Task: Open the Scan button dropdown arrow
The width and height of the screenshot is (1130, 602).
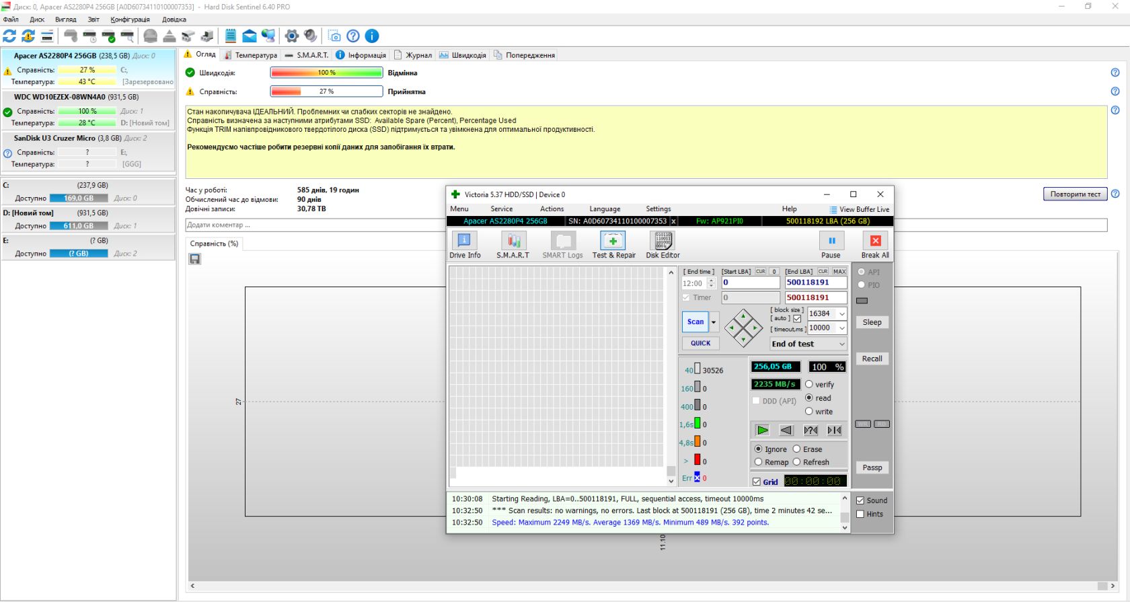Action: pos(714,322)
